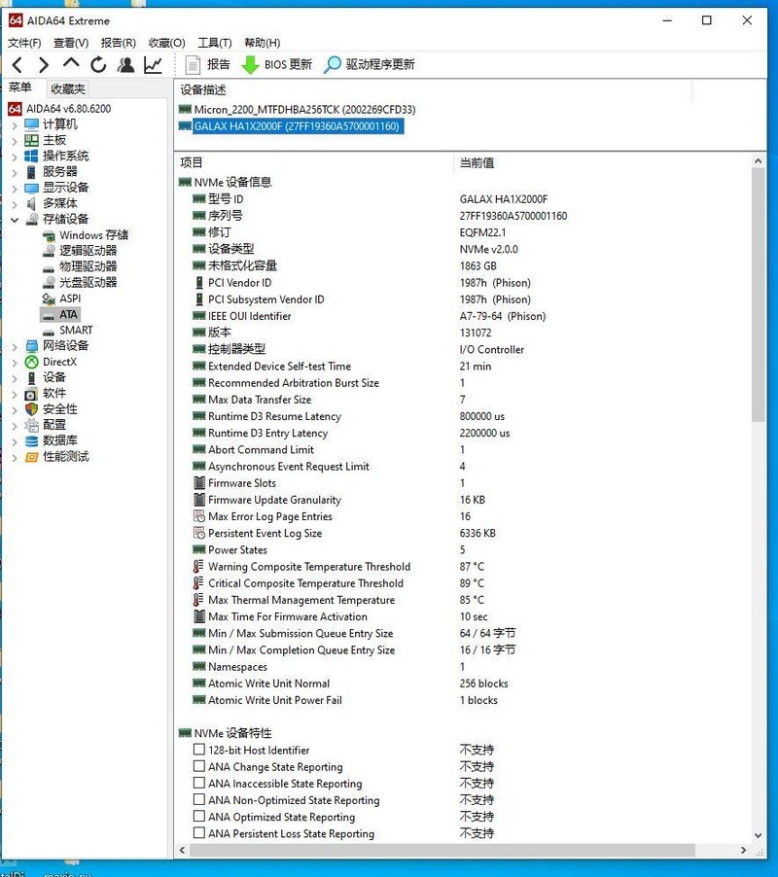Screen dimensions: 778x877
Task: Click the refresh icon in toolbar
Action: 98,65
